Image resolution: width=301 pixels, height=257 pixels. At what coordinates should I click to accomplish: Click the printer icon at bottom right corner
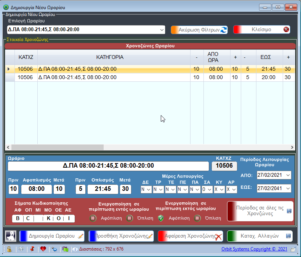(293, 249)
